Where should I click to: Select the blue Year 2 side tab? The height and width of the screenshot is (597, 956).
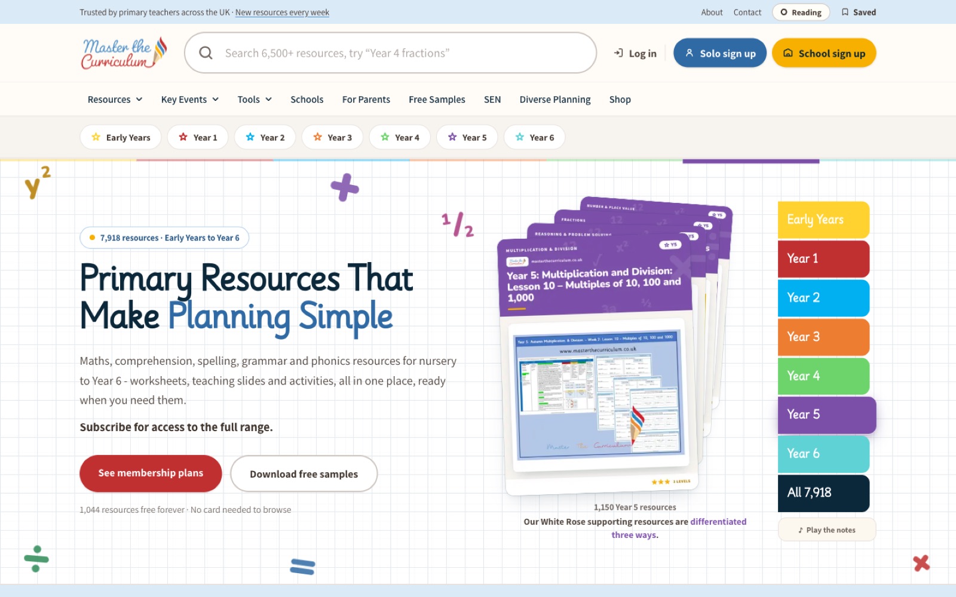(x=823, y=298)
